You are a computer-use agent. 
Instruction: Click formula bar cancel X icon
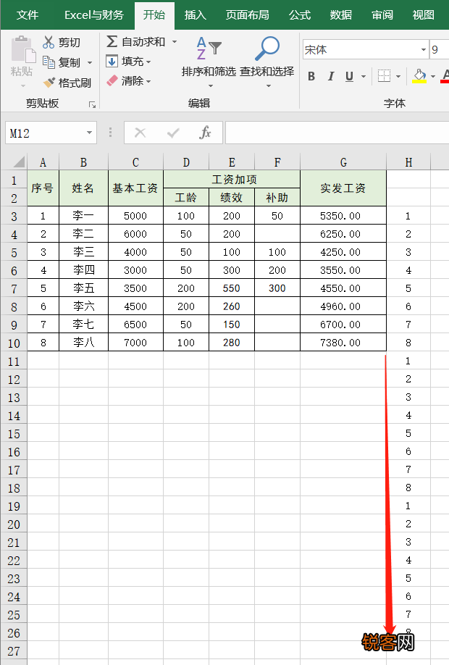click(x=140, y=133)
